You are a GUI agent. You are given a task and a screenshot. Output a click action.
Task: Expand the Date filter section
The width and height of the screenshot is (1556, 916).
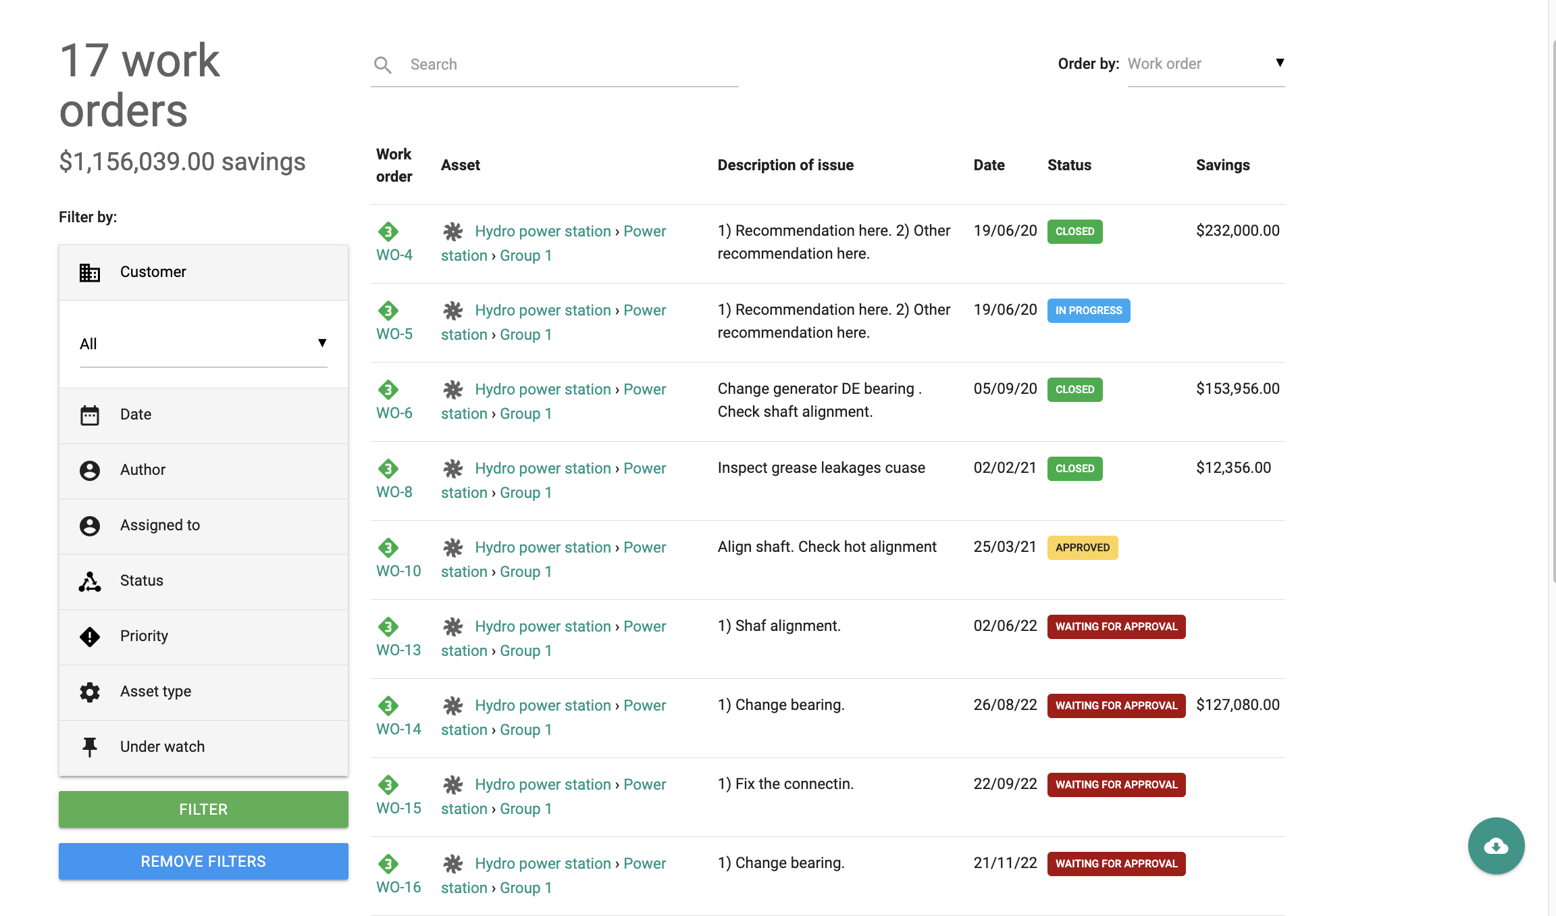(x=203, y=414)
